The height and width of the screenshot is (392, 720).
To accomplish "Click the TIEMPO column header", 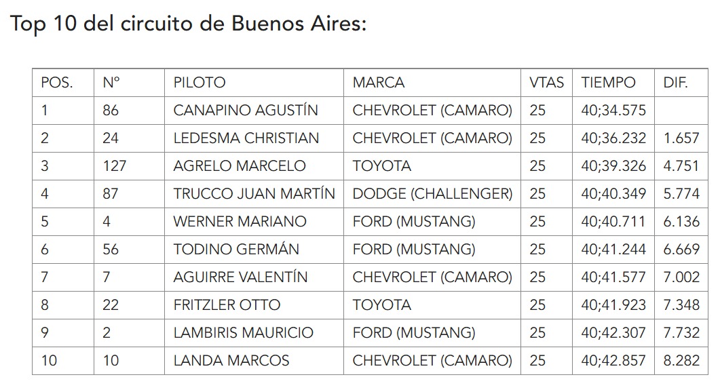I will click(608, 83).
